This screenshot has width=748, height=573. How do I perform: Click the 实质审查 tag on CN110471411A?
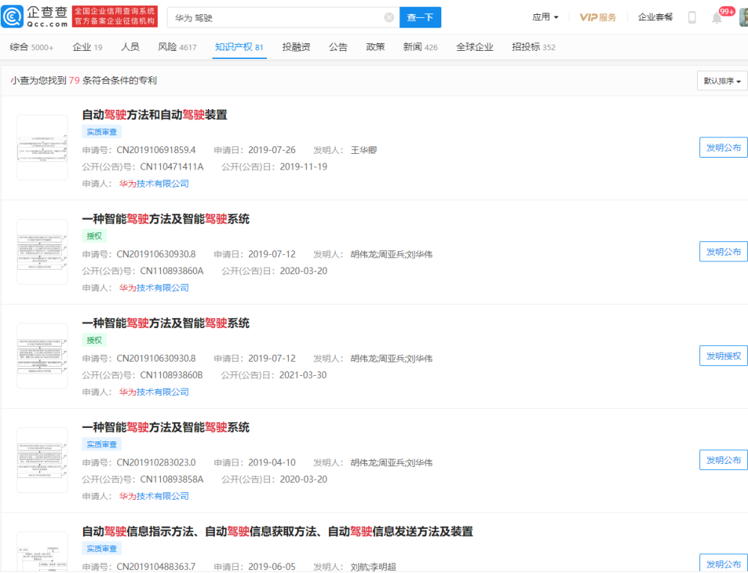point(102,132)
